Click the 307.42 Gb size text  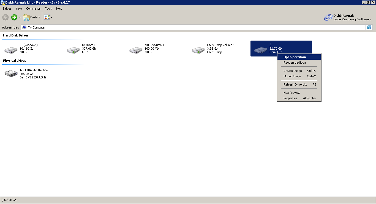(89, 49)
